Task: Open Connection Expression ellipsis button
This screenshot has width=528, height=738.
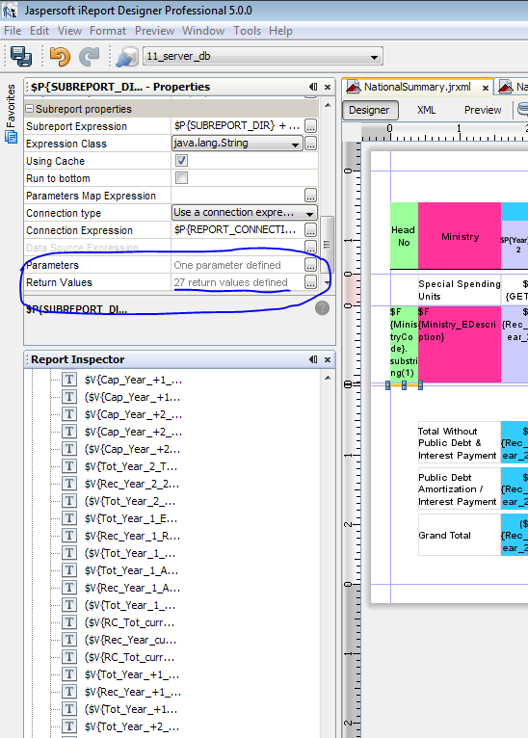Action: [x=310, y=230]
